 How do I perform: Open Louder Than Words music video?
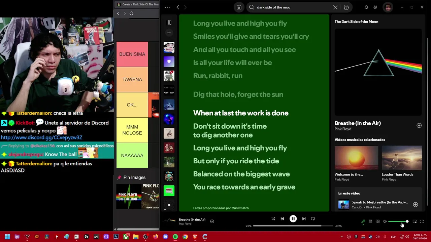pos(402,159)
